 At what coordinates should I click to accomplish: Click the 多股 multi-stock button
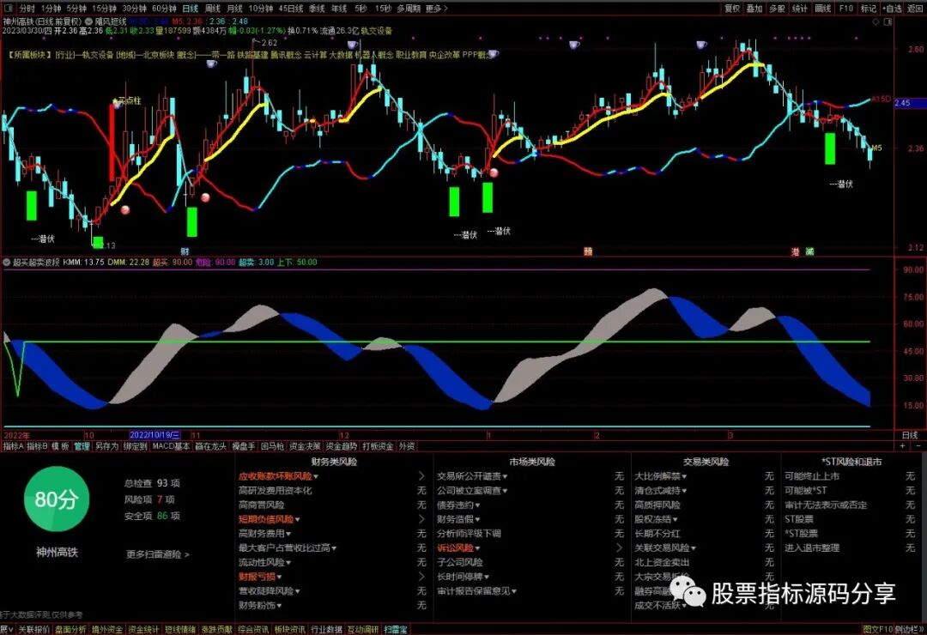(777, 9)
